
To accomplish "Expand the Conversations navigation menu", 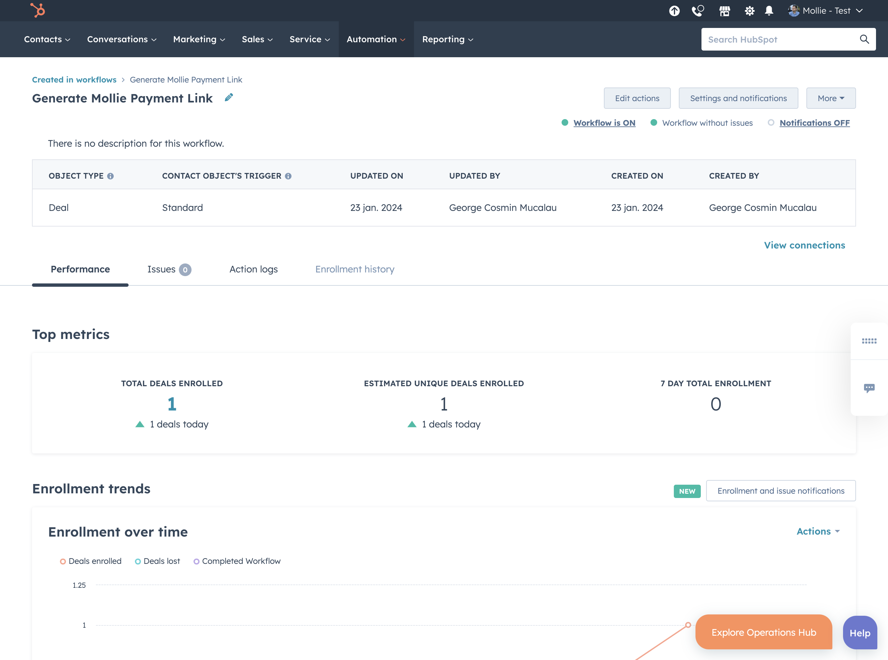I will pos(122,39).
